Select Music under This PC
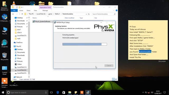The image size is (169, 95). pyautogui.click(x=19, y=58)
